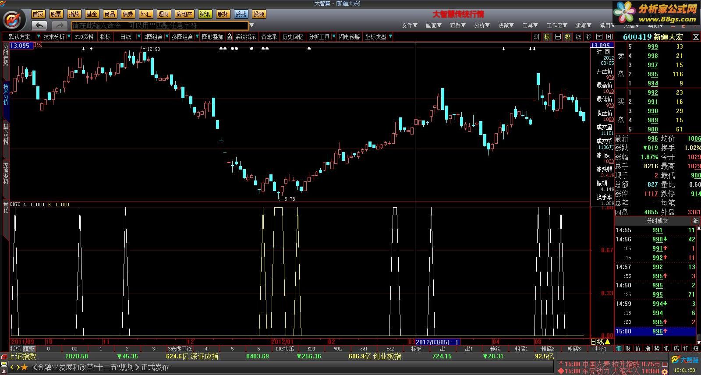Open the 工作区 menu
The height and width of the screenshot is (375, 701).
(x=557, y=25)
